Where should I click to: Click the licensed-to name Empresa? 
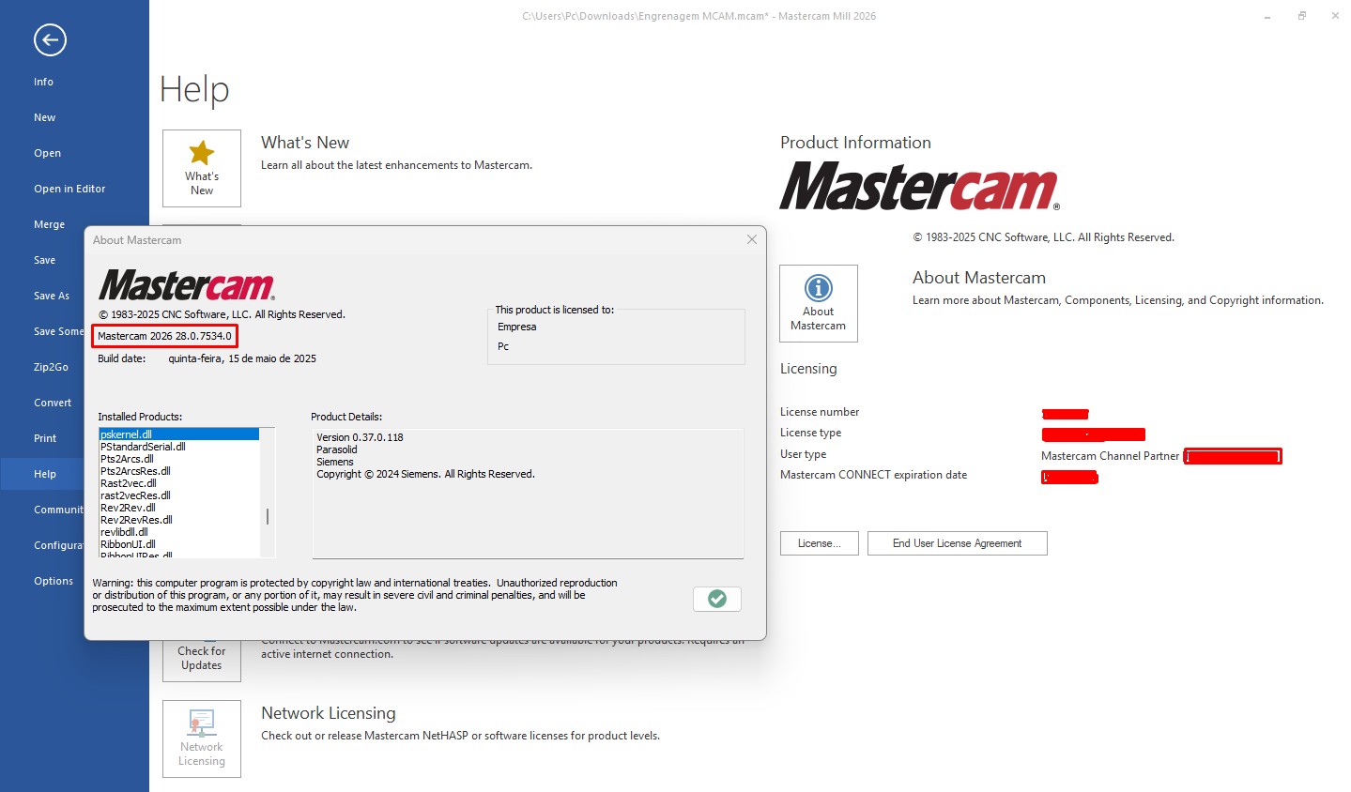(x=517, y=327)
